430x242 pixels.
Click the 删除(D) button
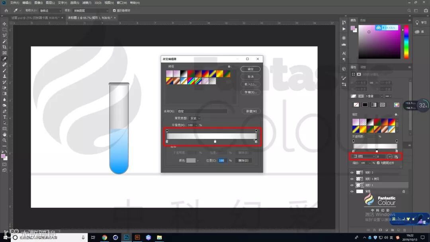pos(243,160)
